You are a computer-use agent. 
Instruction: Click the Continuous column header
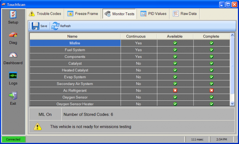coord(139,36)
